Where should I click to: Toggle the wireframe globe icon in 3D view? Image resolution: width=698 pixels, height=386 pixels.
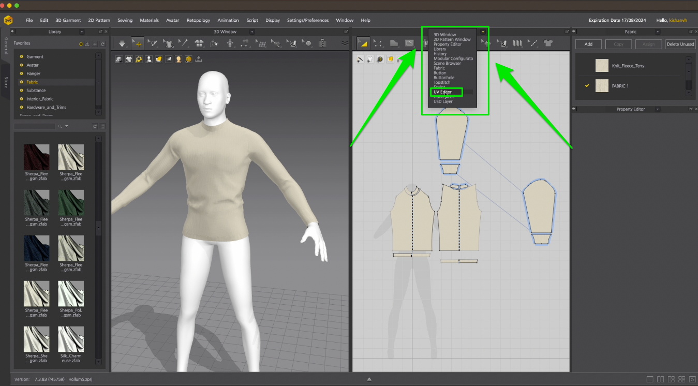188,60
